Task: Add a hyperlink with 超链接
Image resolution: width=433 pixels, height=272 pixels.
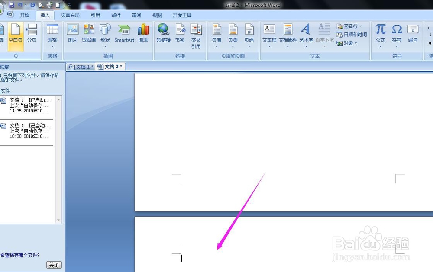Action: point(164,33)
